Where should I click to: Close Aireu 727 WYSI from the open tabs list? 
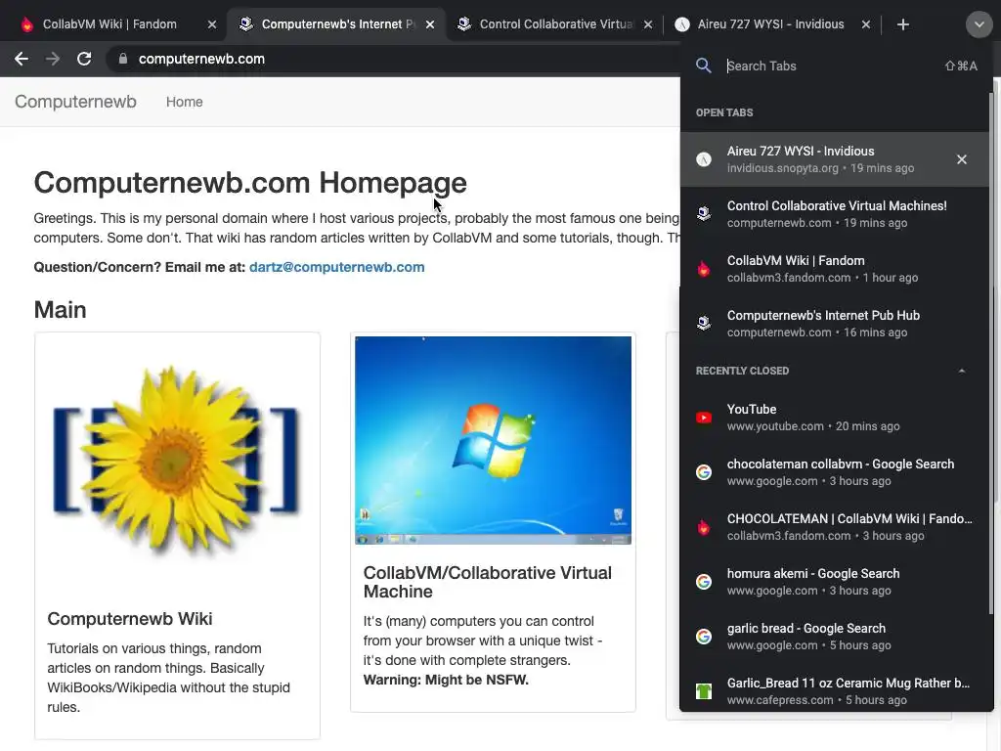[962, 159]
